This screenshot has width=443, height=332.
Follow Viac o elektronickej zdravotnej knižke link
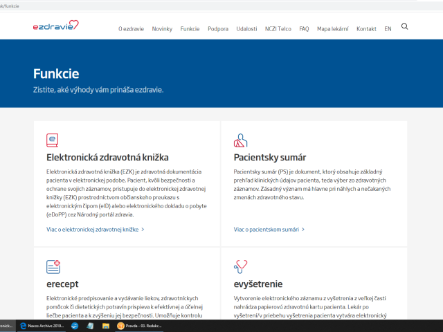96,230
